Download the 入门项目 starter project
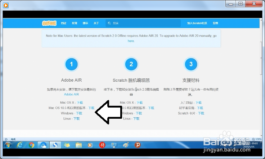This screenshot has width=265, height=159. 199,103
